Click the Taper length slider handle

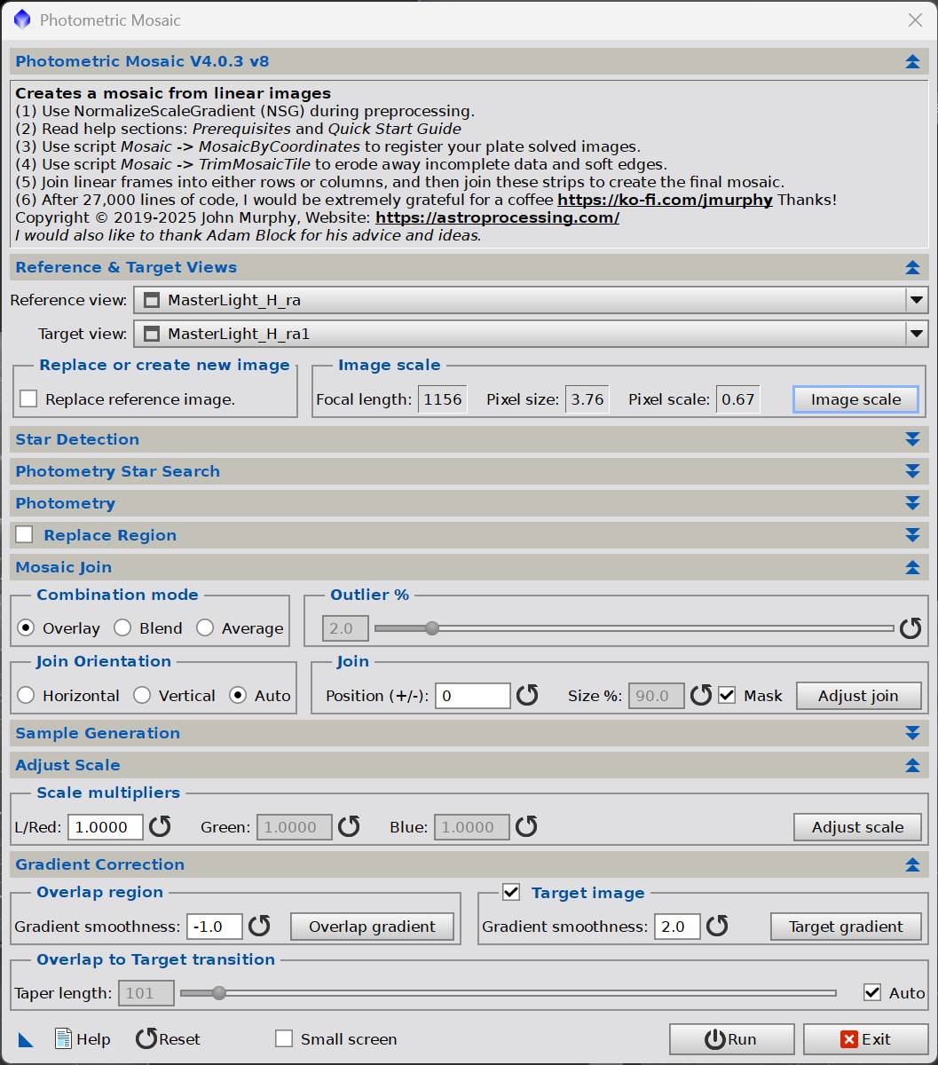(218, 993)
